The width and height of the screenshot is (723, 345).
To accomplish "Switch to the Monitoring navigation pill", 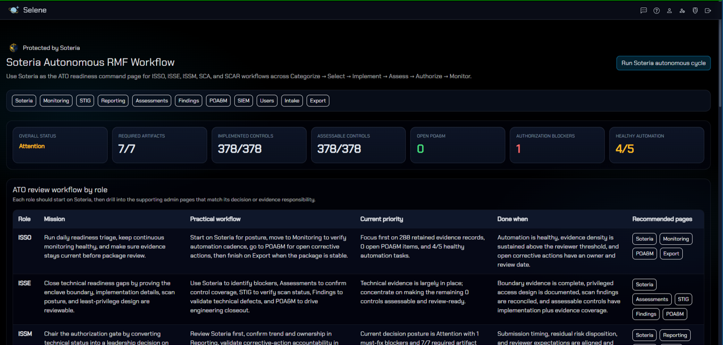I will pyautogui.click(x=56, y=101).
